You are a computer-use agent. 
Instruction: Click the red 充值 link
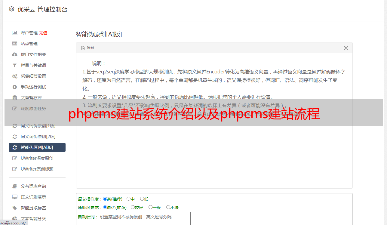tap(43, 33)
